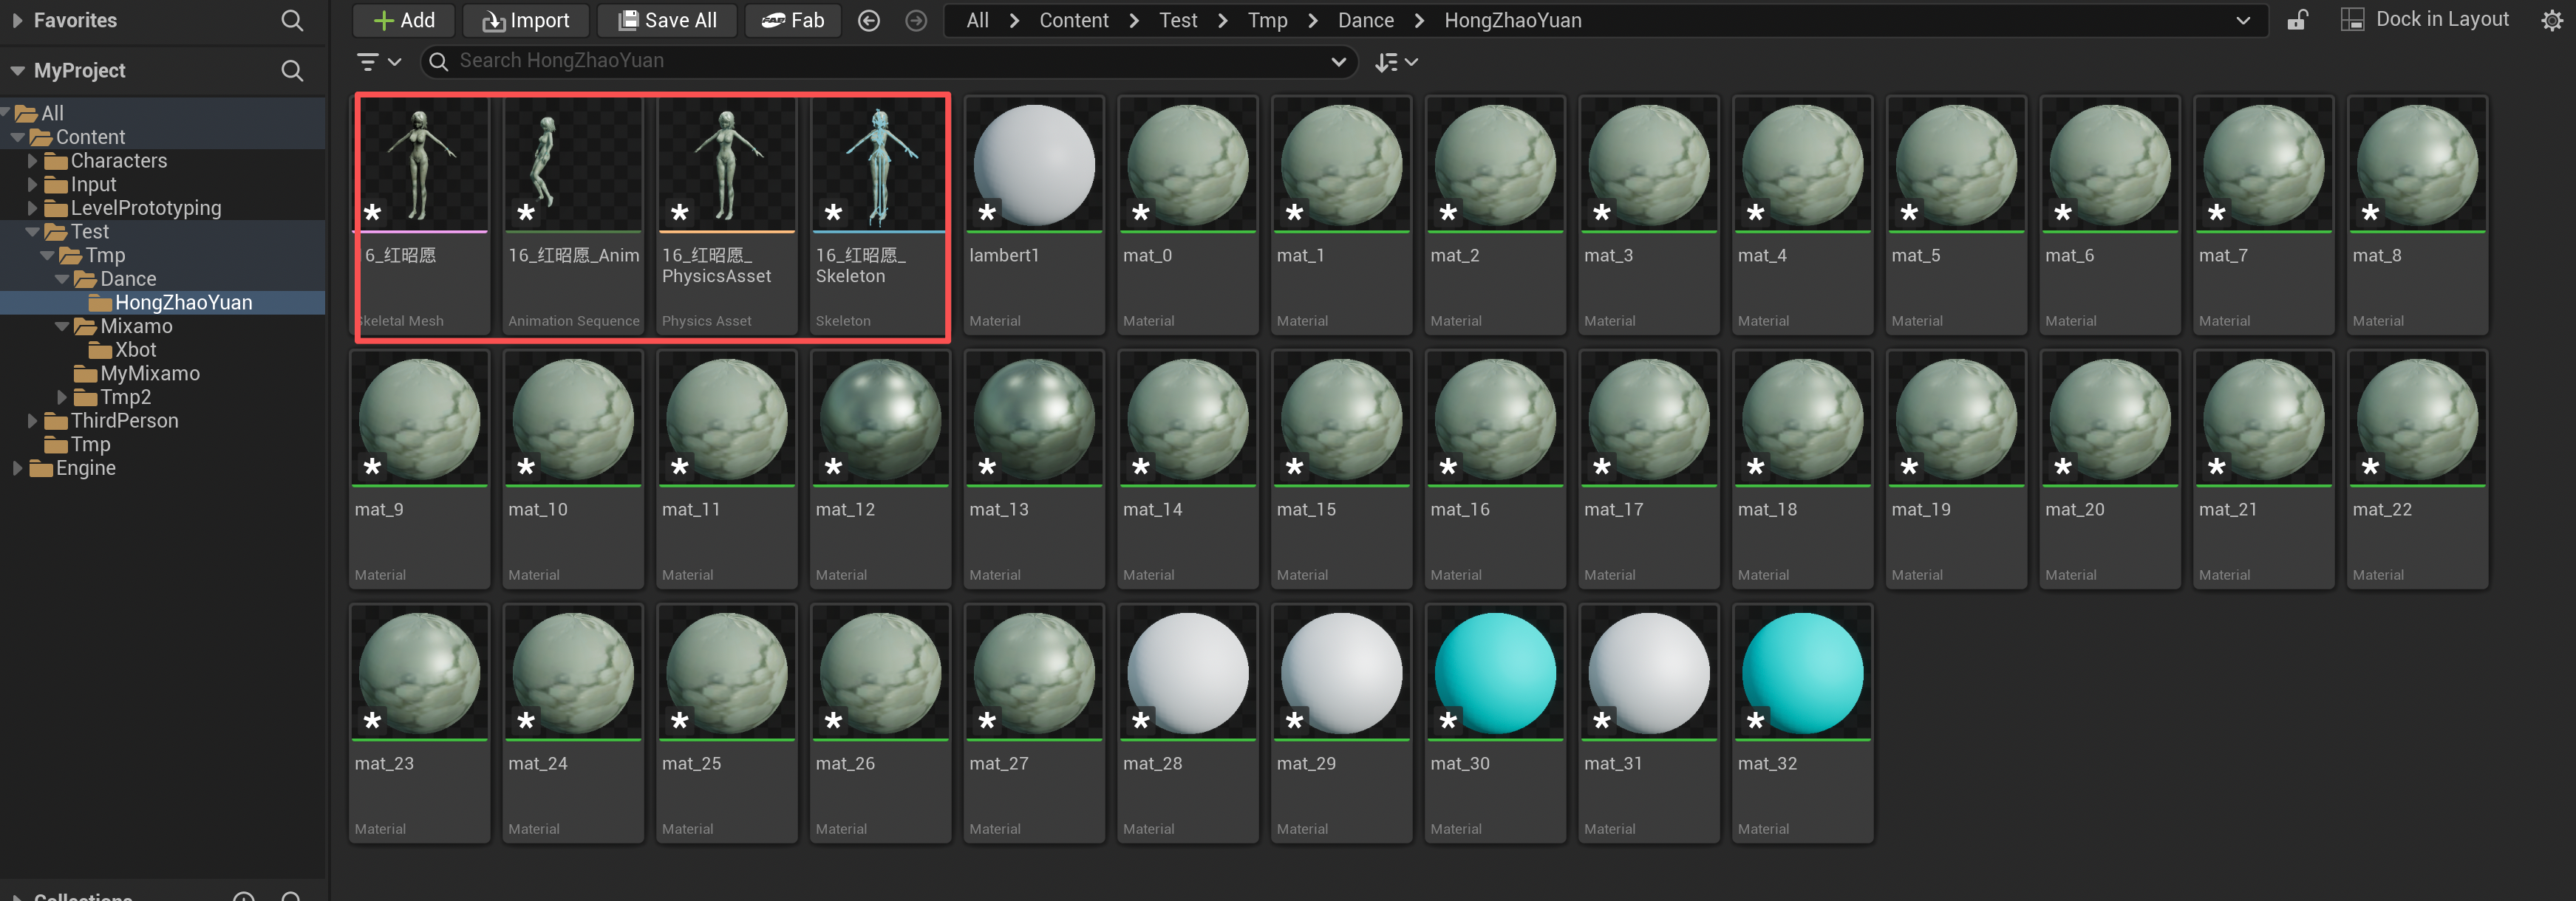
Task: Navigate to Tmp in the breadcrumb
Action: (x=1267, y=20)
